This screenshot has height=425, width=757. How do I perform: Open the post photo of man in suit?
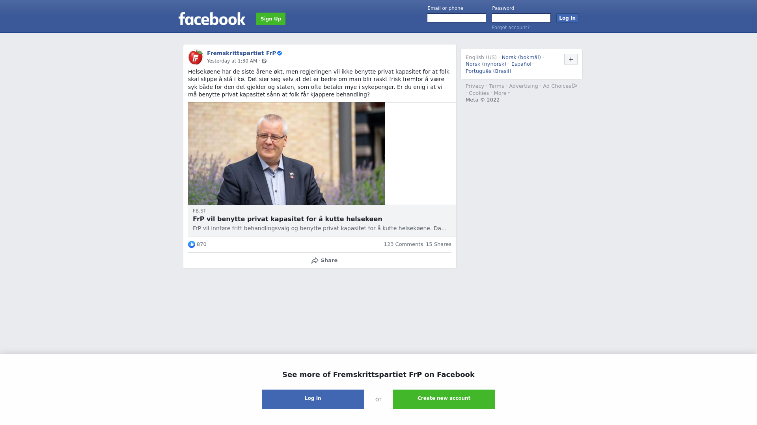coord(287,153)
